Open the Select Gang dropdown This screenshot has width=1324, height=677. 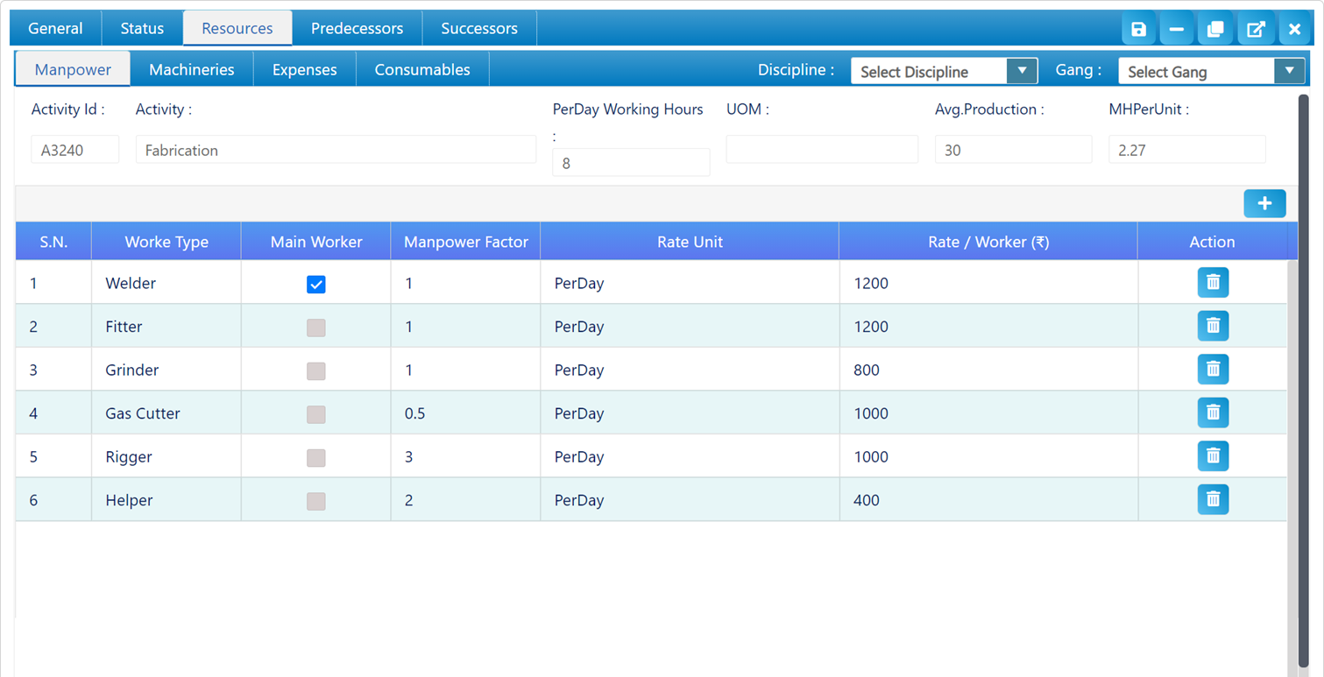(x=1211, y=71)
